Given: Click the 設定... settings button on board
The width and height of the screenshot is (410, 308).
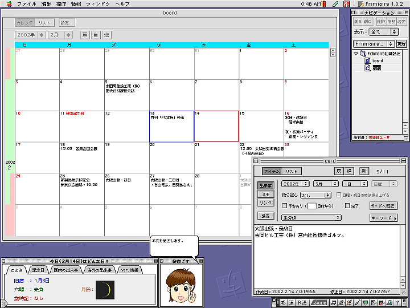Looking at the screenshot, I should pyautogui.click(x=67, y=23).
